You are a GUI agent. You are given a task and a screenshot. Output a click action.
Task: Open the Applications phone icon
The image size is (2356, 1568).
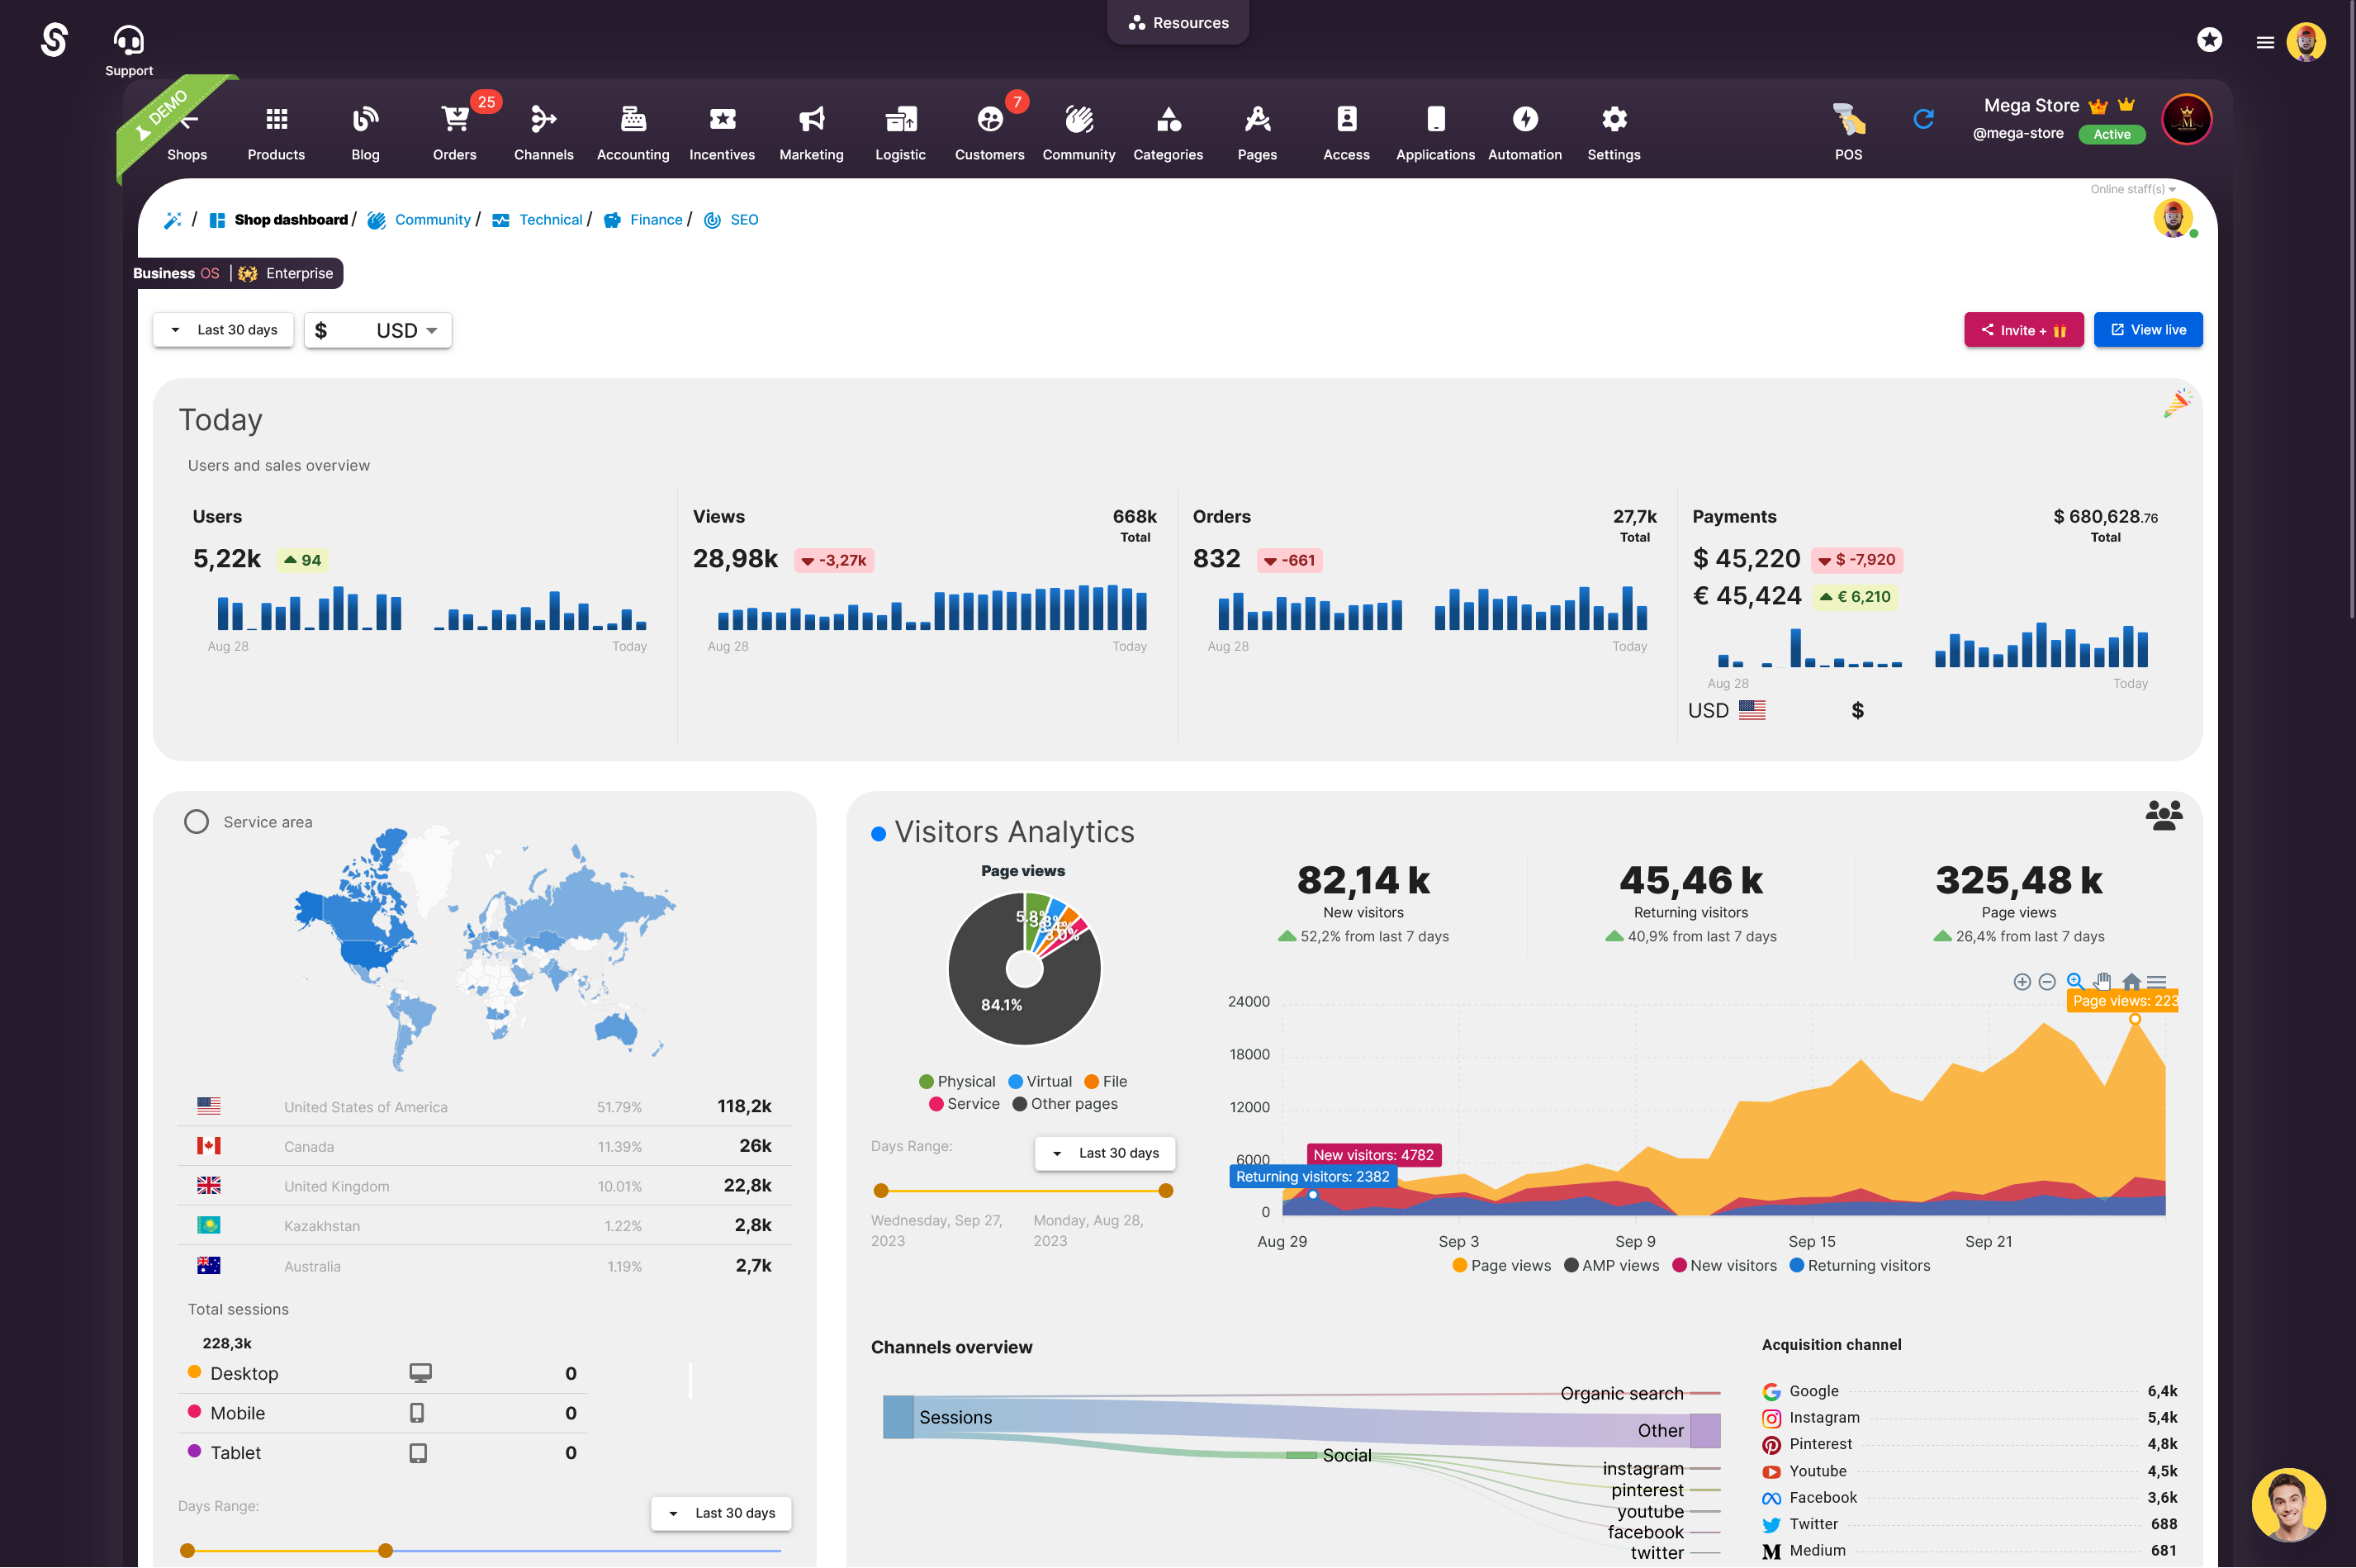point(1435,119)
